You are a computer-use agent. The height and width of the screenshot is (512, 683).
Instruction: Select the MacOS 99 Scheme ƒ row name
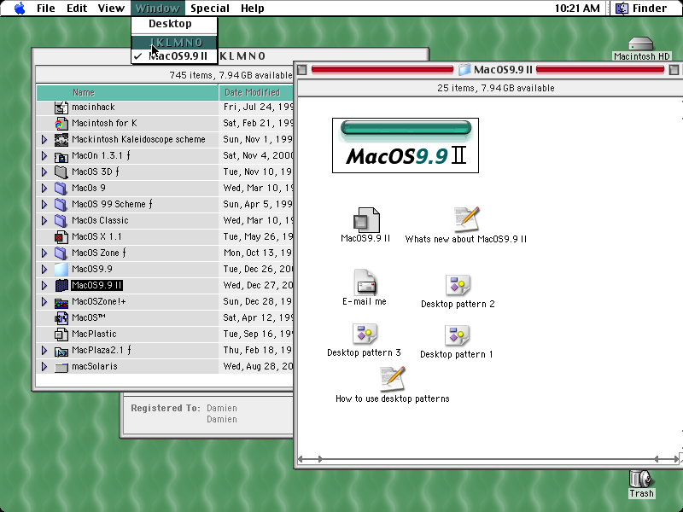coord(112,204)
